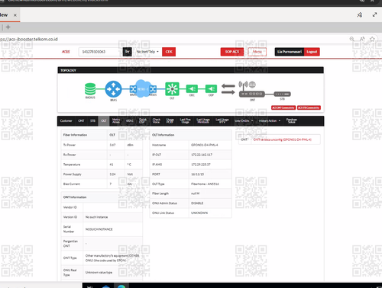
Task: Click the Lia Purnamasari user button
Action: (290, 52)
